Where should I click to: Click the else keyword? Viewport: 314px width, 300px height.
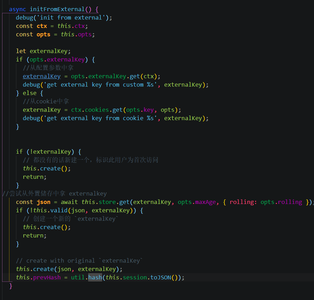click(x=30, y=93)
